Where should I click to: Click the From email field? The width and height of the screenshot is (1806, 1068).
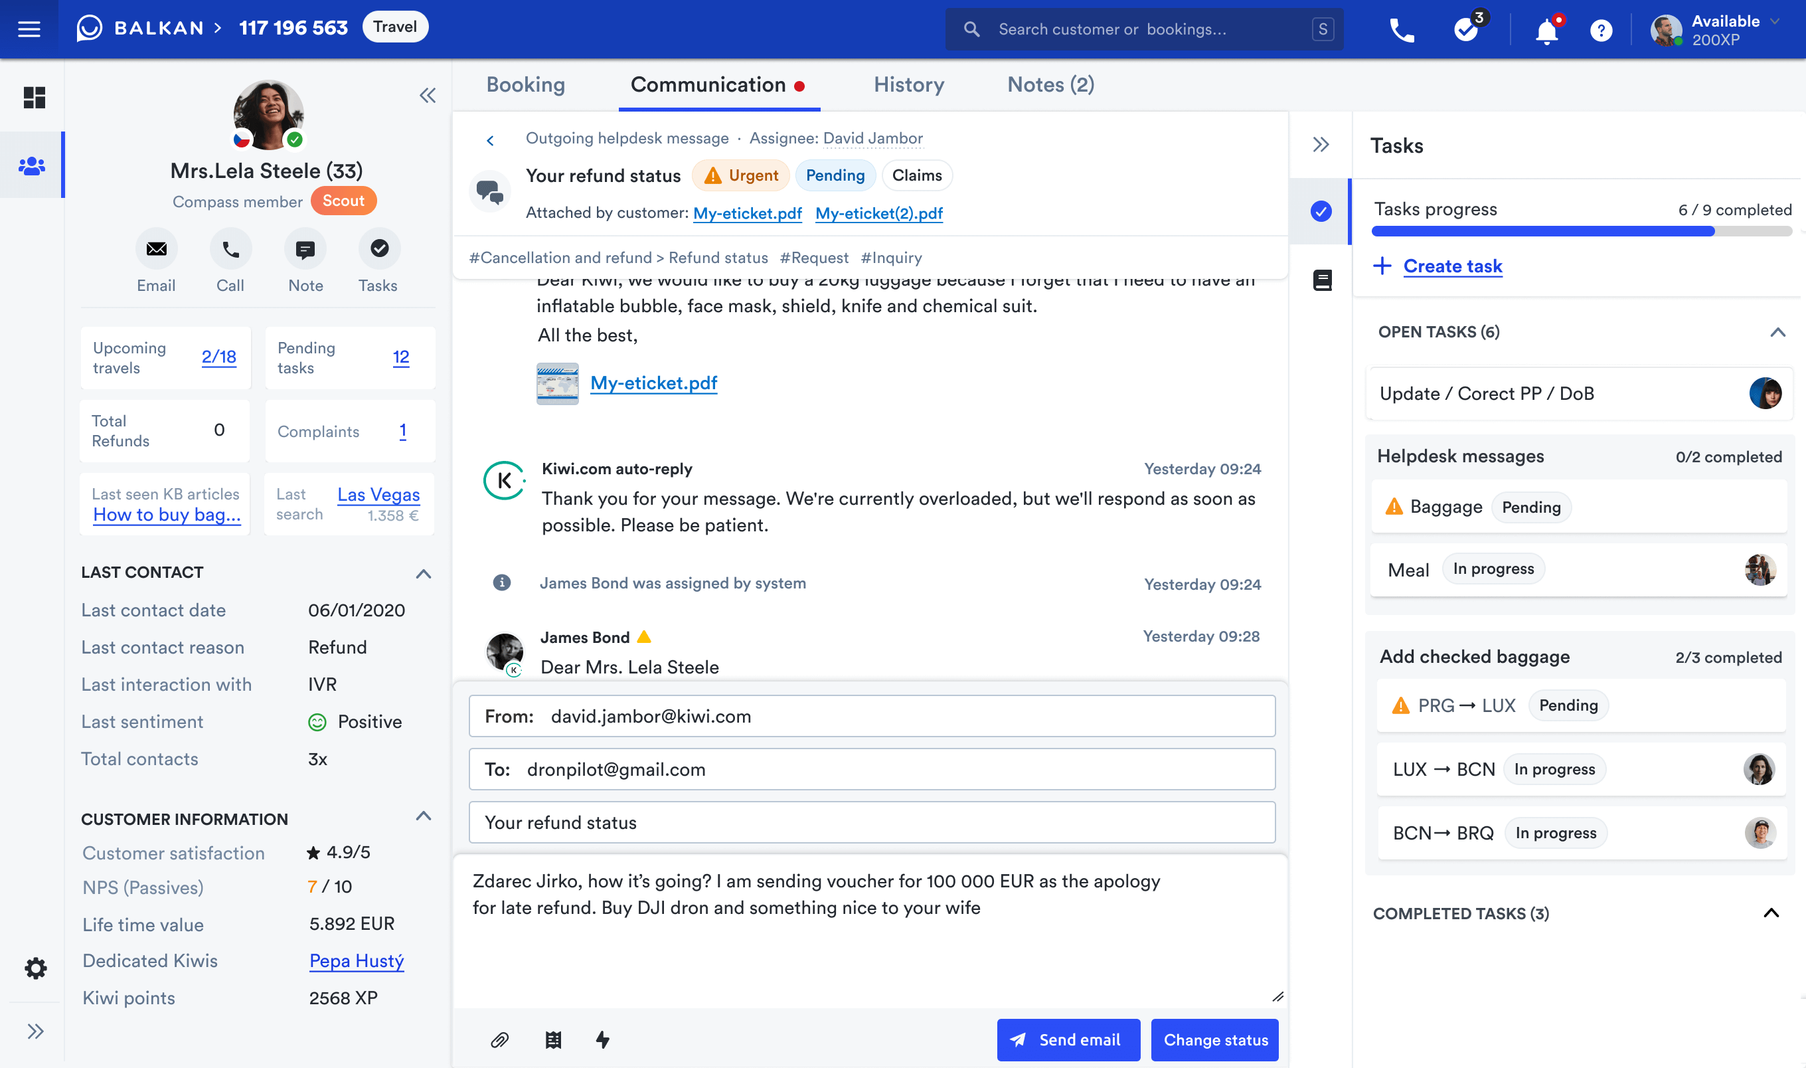[x=872, y=716]
